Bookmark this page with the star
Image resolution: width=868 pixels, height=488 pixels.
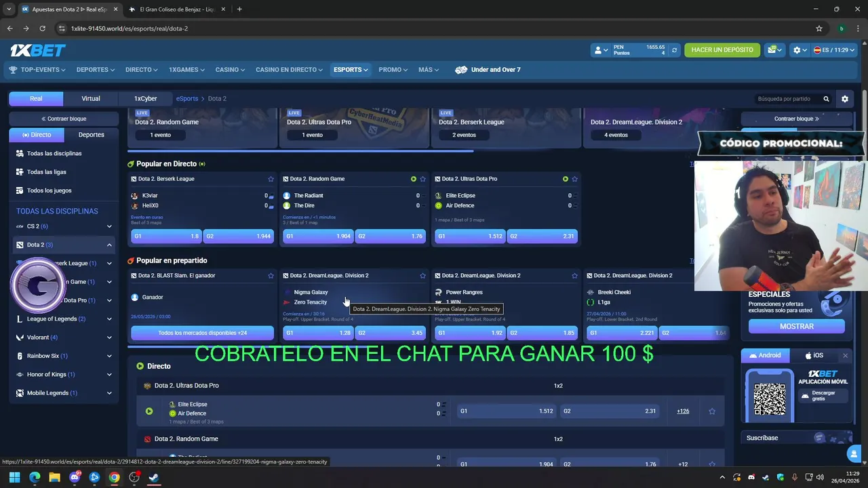819,28
